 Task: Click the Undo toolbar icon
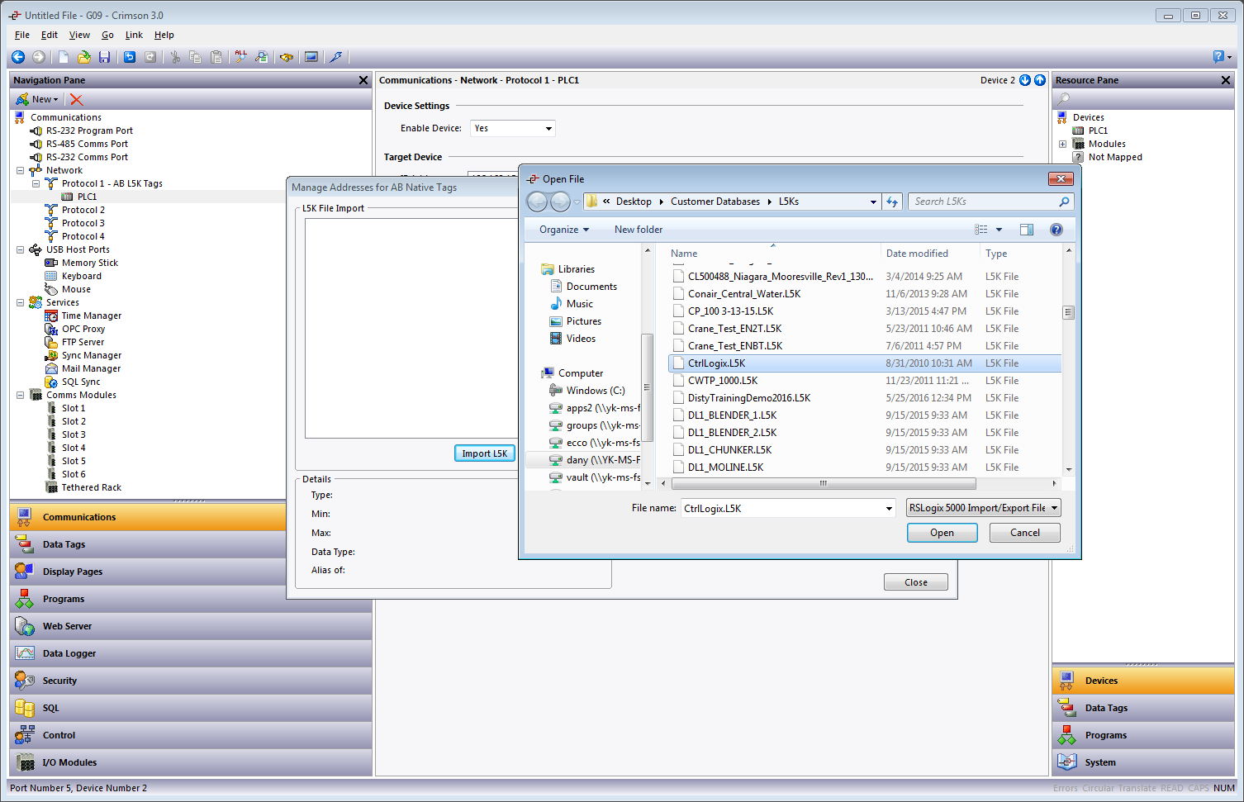tap(130, 57)
